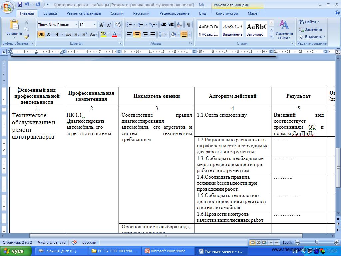Image resolution: width=341 pixels, height=256 pixels.
Task: Click the vertical scrollbar thumb
Action: click(x=338, y=167)
